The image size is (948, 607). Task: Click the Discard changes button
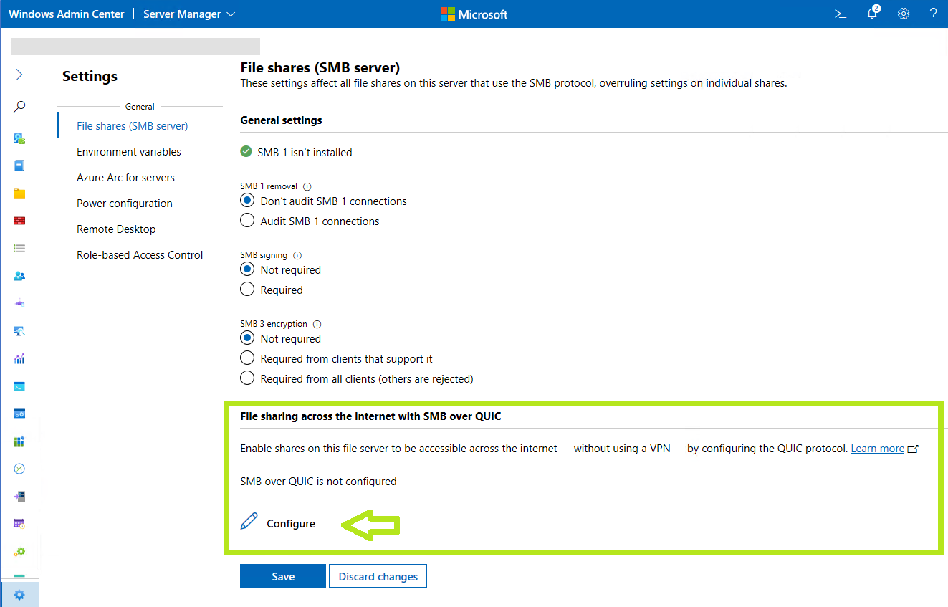click(378, 576)
